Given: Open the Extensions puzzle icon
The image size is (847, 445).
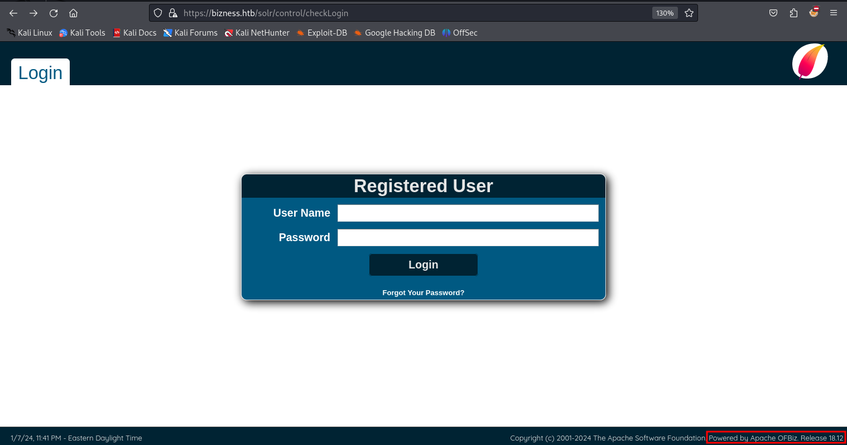Looking at the screenshot, I should click(x=793, y=13).
